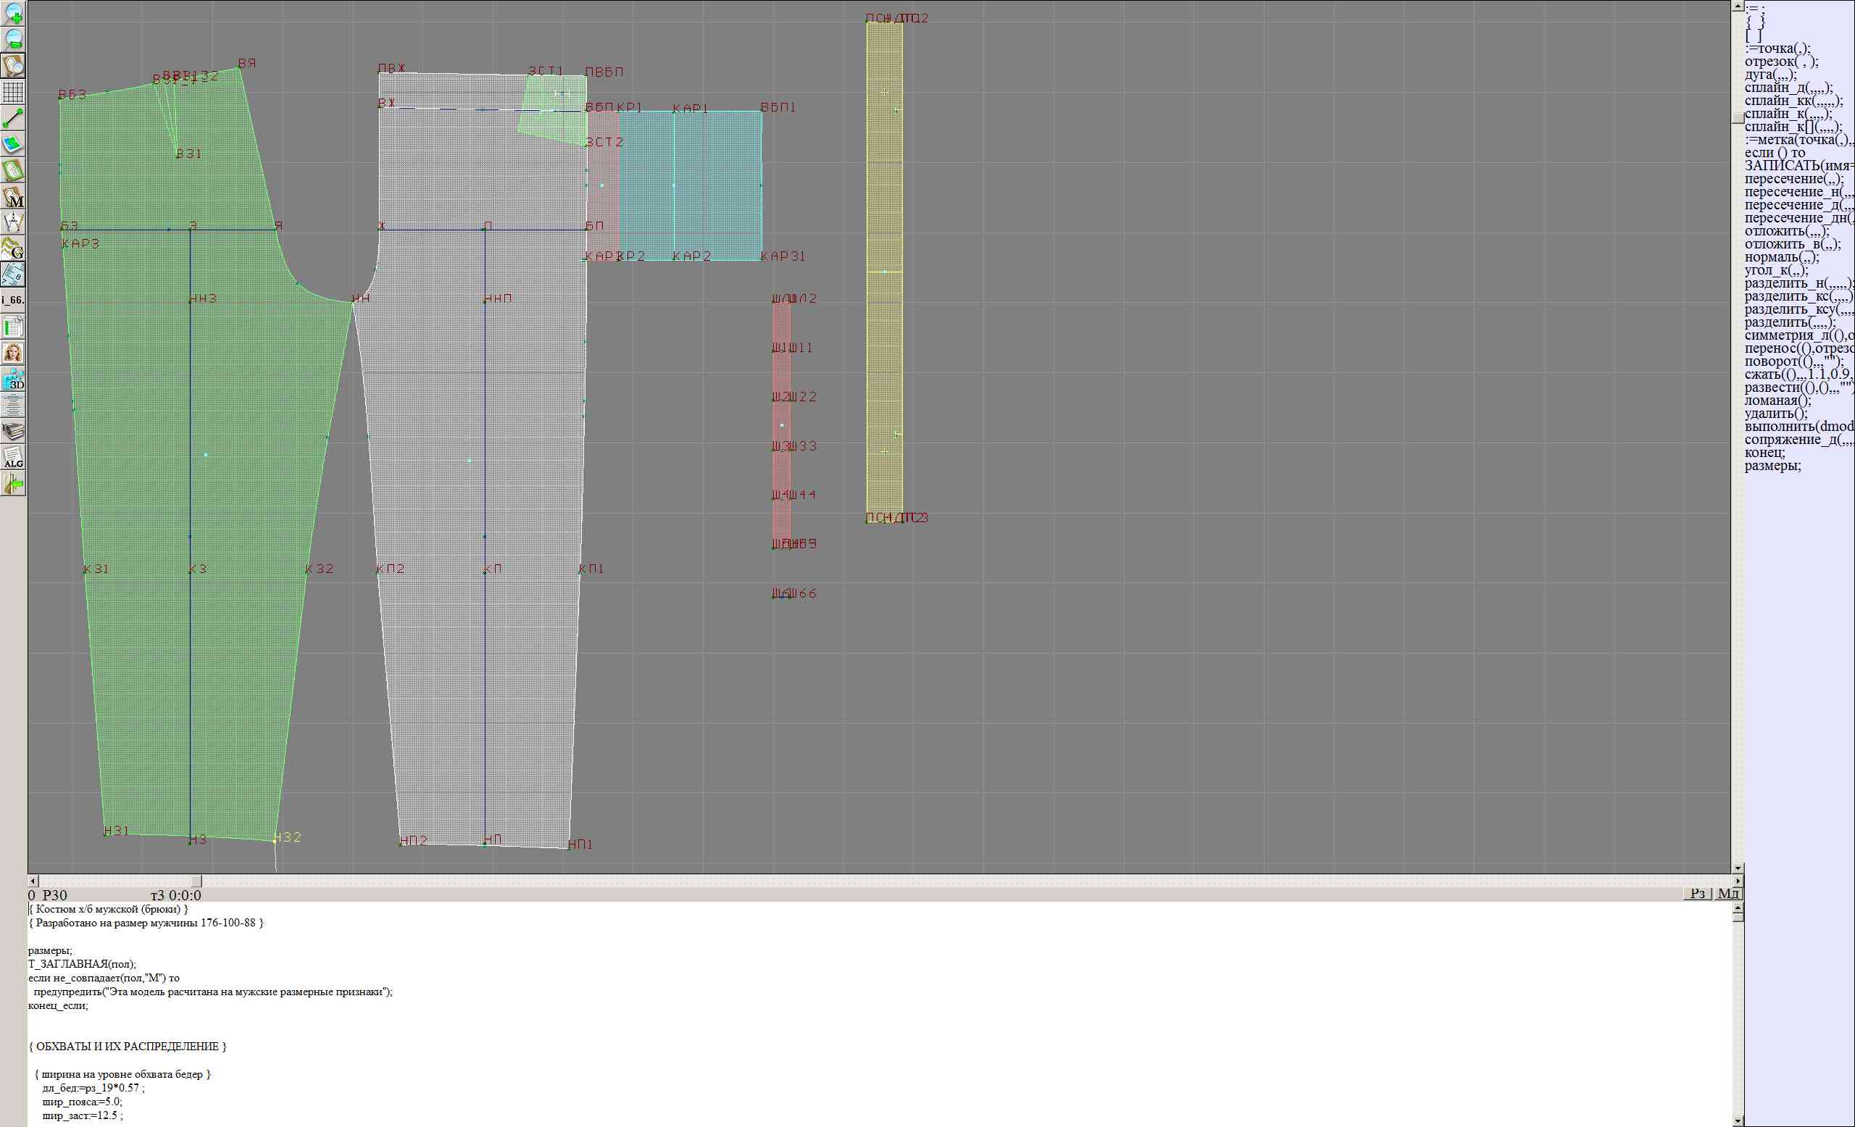The image size is (1855, 1127).
Task: Click the zoom in magnifier icon
Action: click(x=14, y=13)
